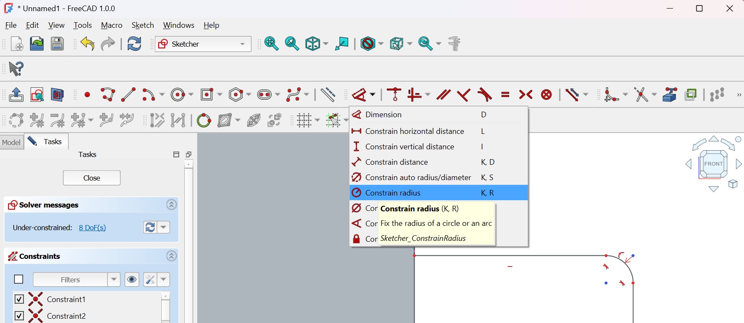Choose Constrain radius from the menu
This screenshot has width=744, height=323.
coord(393,193)
